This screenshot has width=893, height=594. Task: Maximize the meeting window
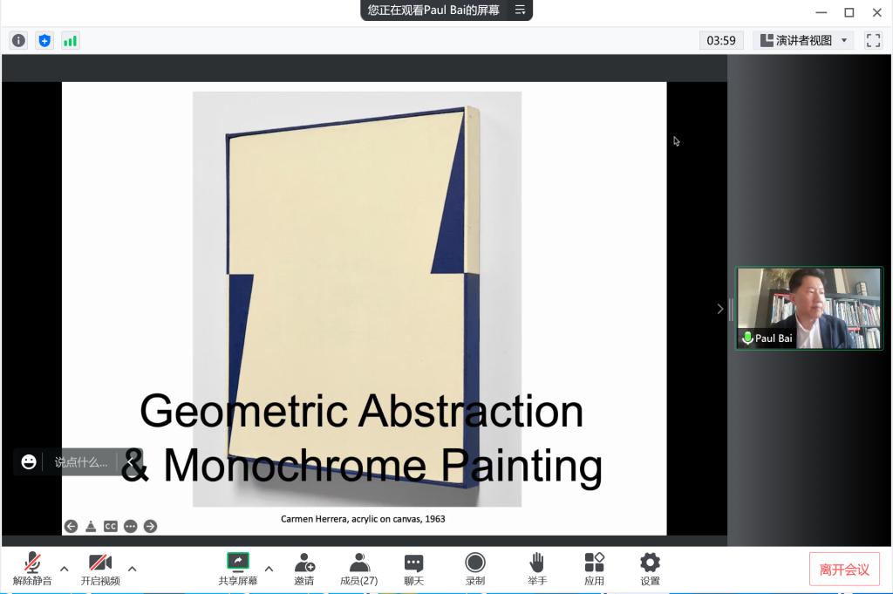pos(849,12)
